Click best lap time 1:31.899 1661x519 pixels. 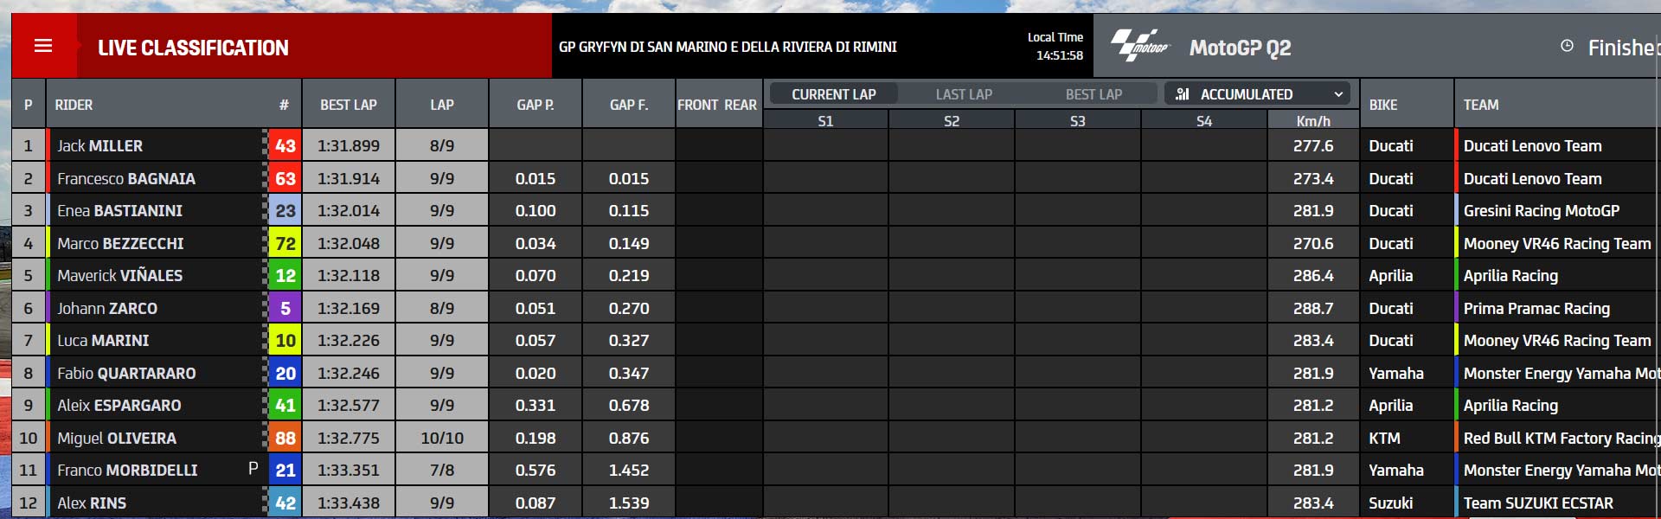point(349,146)
